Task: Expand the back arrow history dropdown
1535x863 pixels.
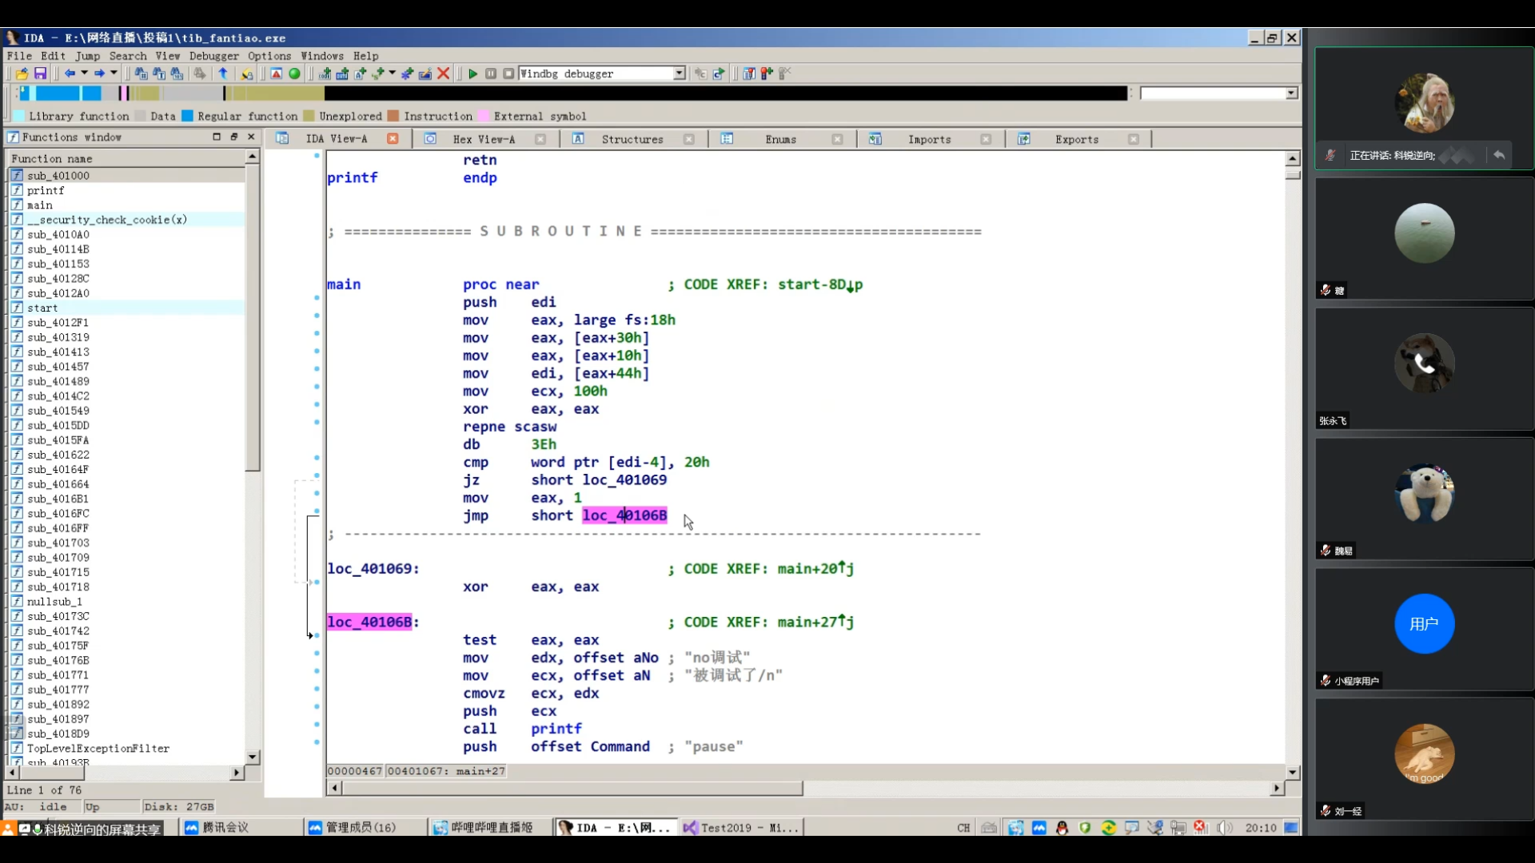Action: (84, 74)
